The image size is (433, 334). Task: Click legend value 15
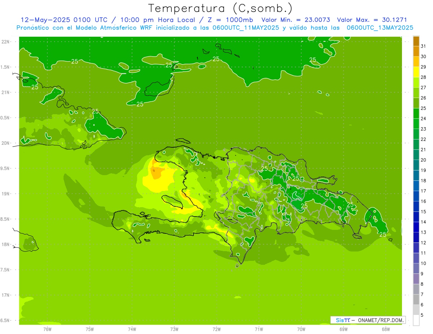pyautogui.click(x=423, y=211)
